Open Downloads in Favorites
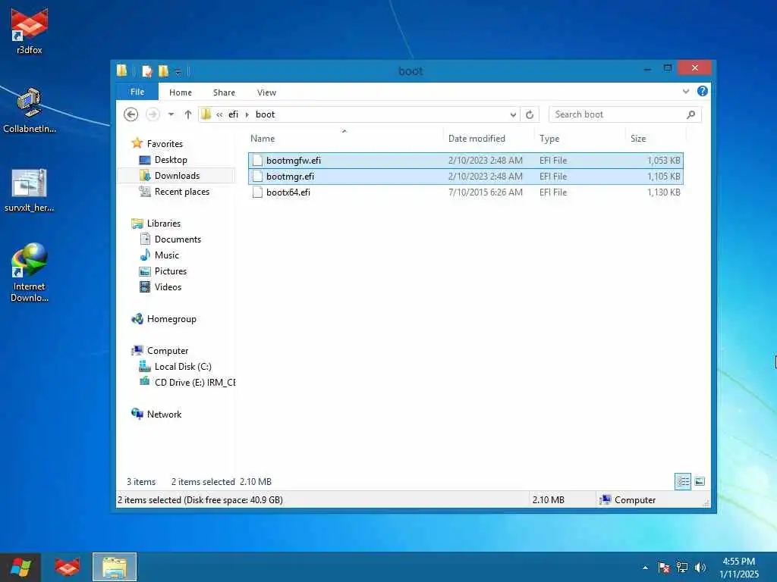Viewport: 777px width, 582px height. 177,176
